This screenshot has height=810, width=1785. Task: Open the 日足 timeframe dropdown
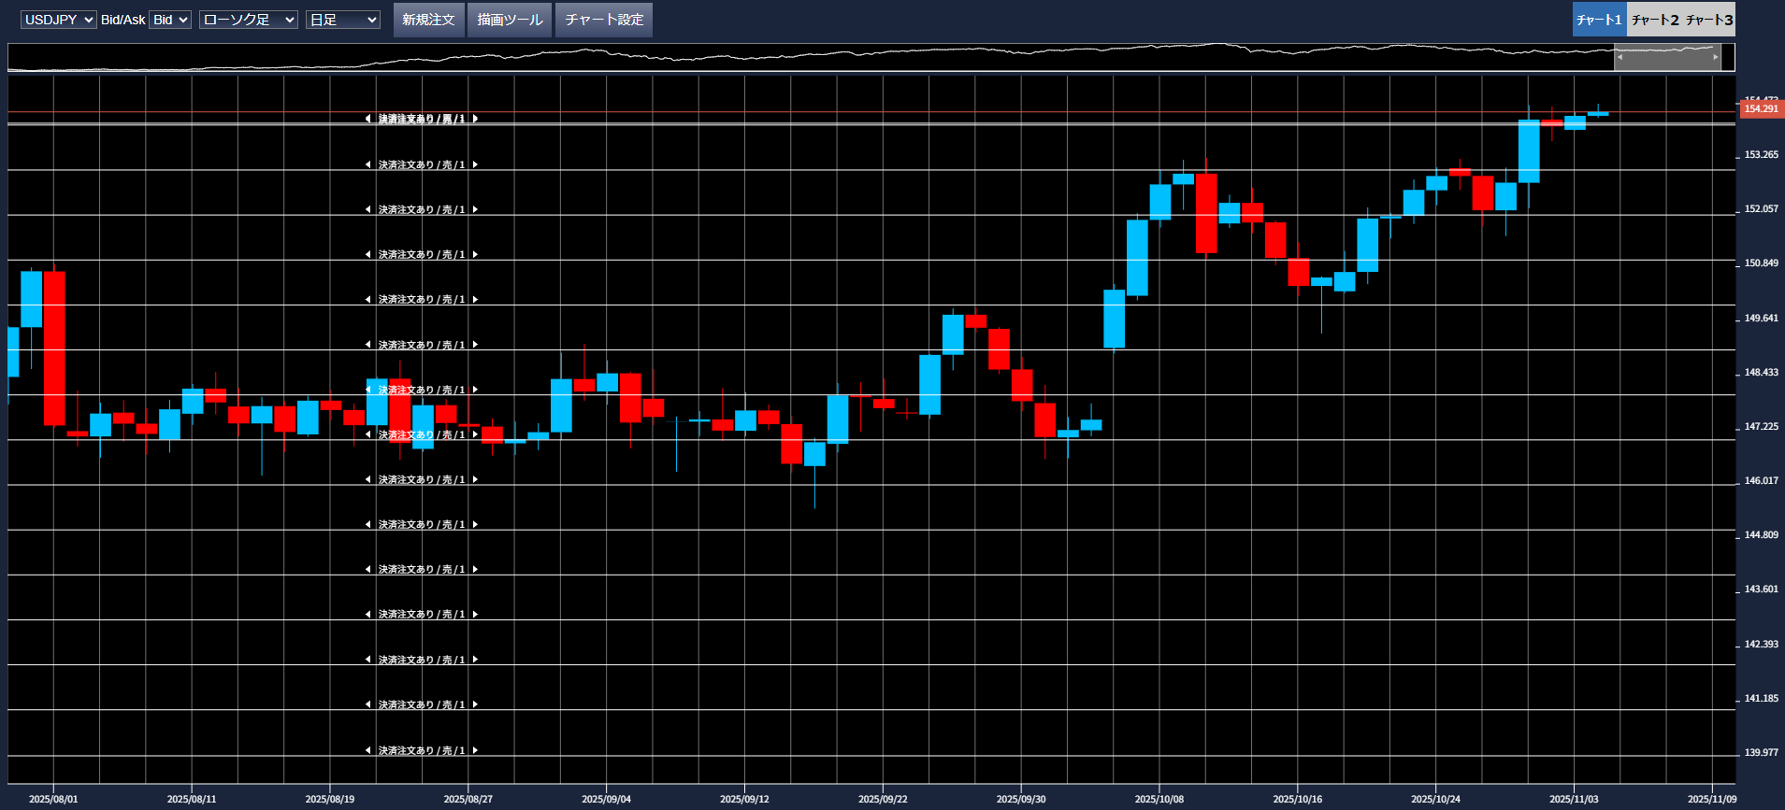342,20
